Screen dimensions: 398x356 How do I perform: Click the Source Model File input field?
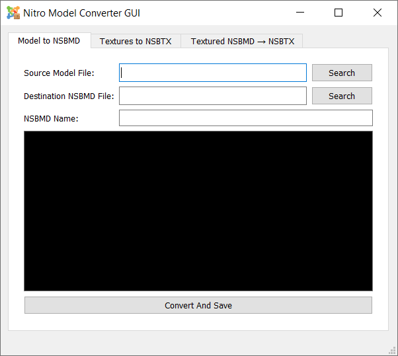tap(213, 73)
